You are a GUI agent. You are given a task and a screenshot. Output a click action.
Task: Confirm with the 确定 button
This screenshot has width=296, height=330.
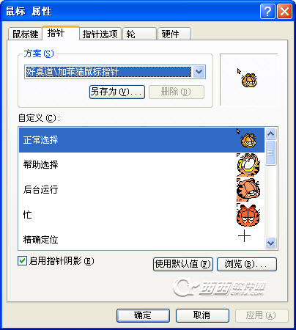coord(143,315)
